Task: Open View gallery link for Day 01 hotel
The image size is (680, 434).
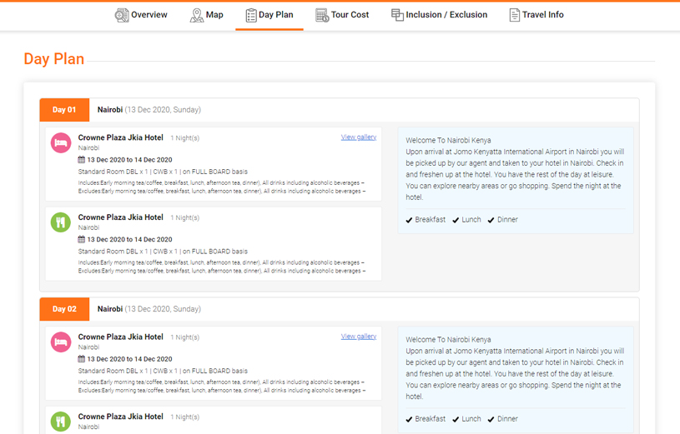Action: pyautogui.click(x=359, y=137)
